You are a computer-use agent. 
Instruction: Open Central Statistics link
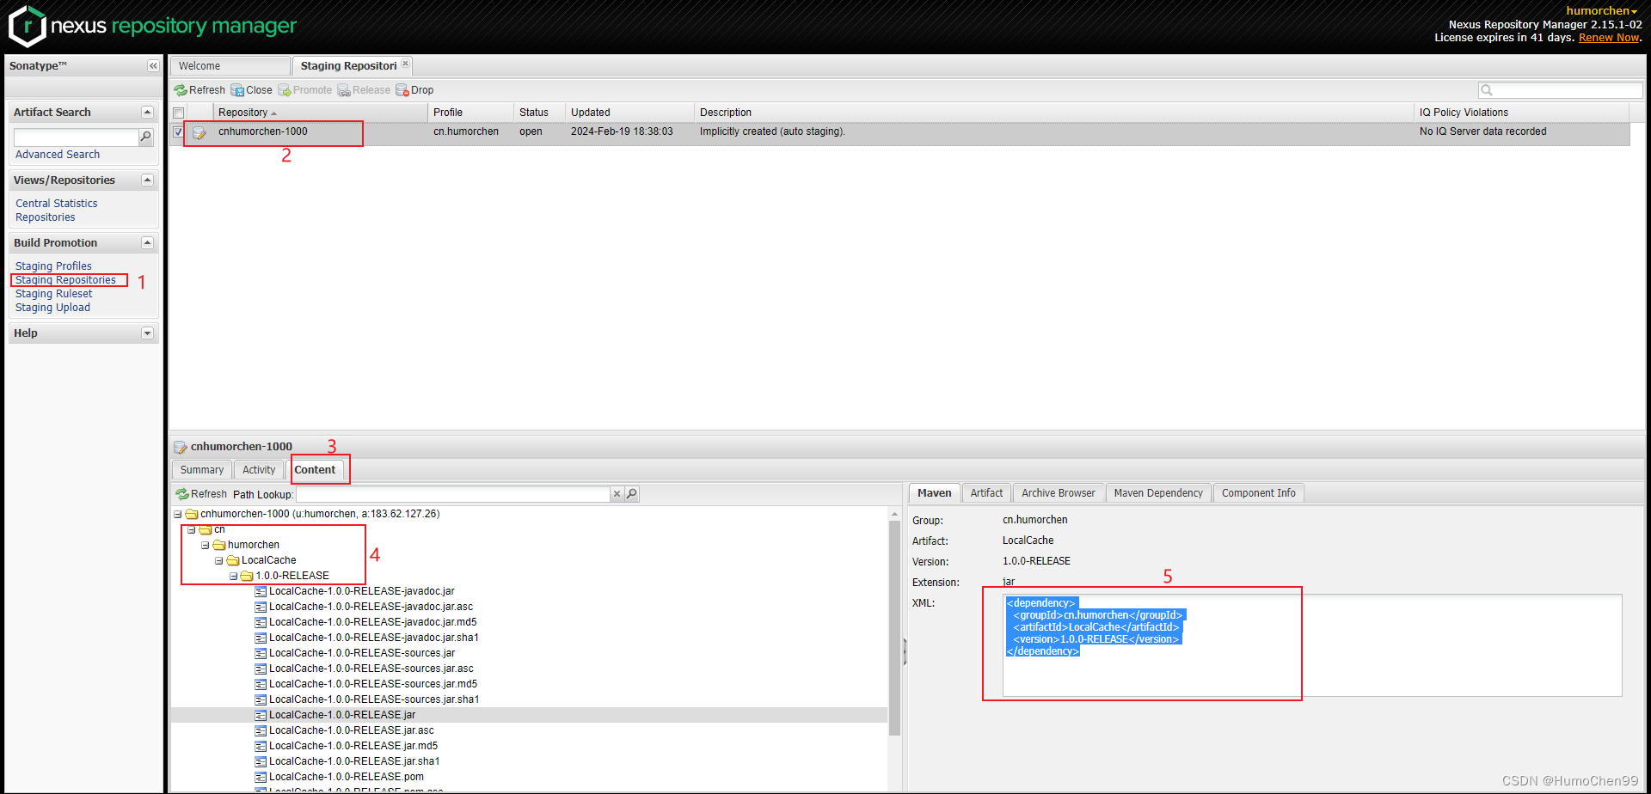pyautogui.click(x=57, y=204)
